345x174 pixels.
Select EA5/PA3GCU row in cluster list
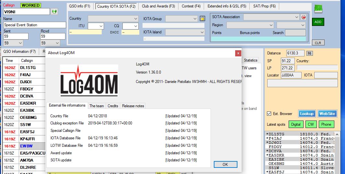tap(24, 153)
